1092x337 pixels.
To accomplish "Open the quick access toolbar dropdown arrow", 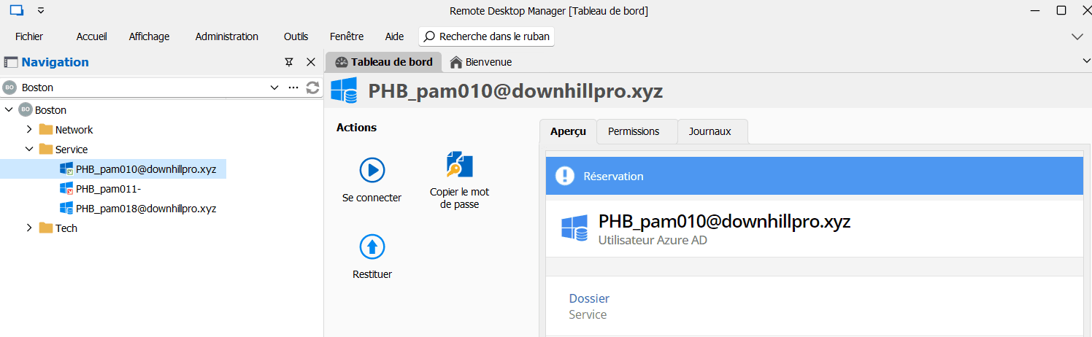I will tap(41, 10).
